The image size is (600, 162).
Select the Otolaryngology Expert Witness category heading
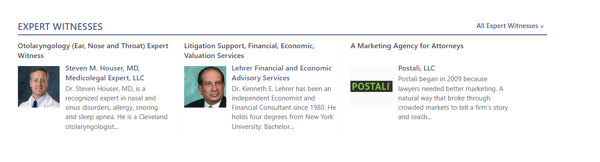pos(93,51)
